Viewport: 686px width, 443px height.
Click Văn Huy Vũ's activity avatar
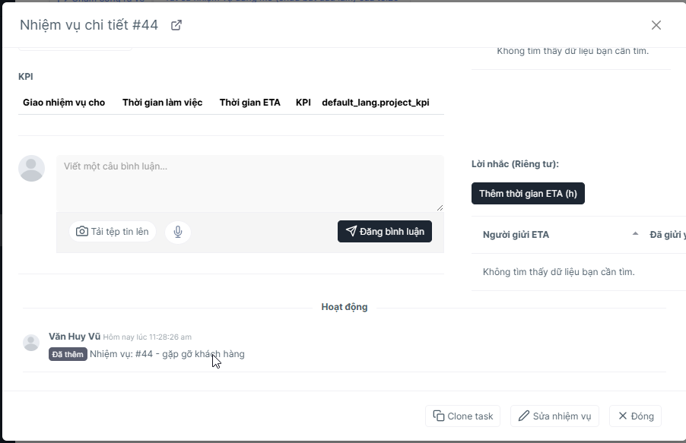[x=31, y=343]
